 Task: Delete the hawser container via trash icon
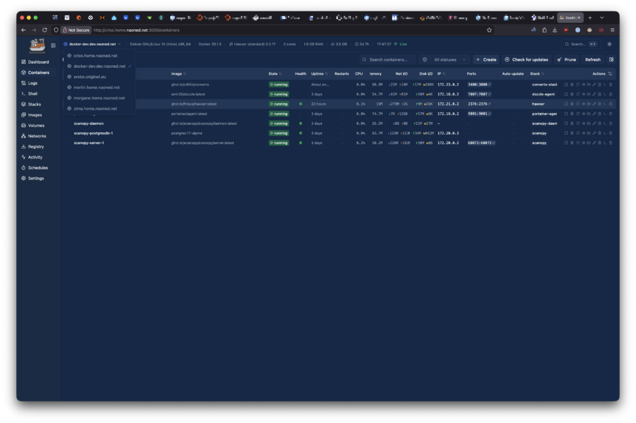[x=611, y=104]
